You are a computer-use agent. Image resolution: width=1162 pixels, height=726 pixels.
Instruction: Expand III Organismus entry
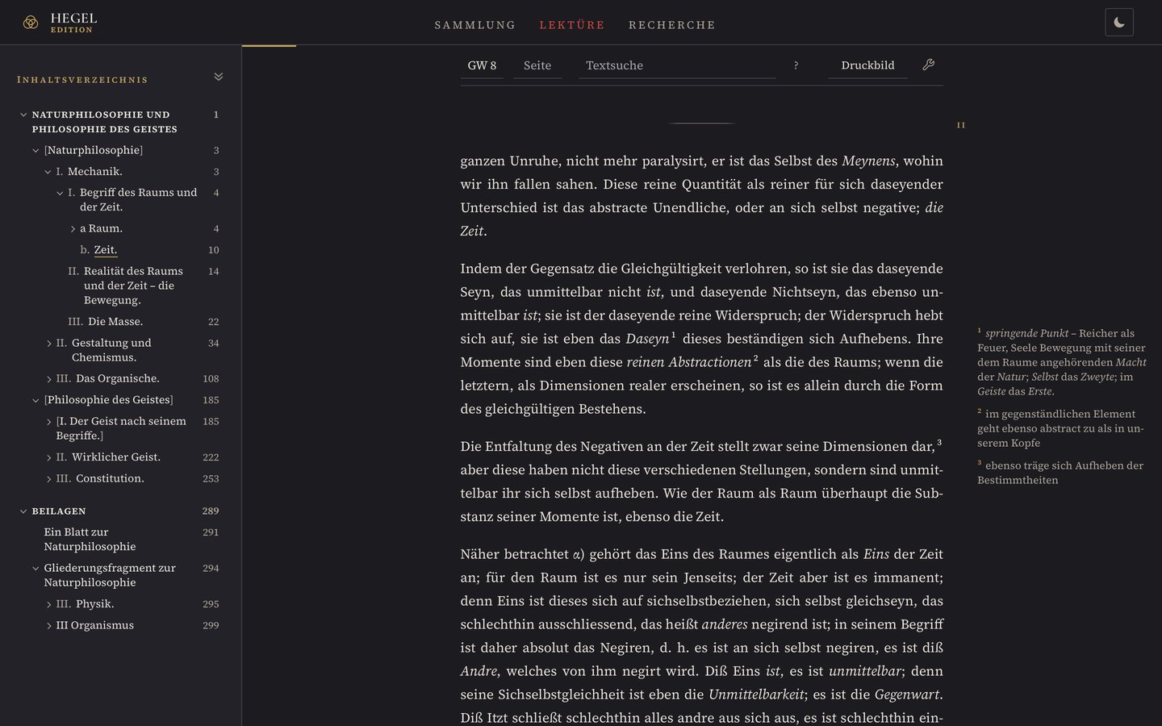pyautogui.click(x=48, y=626)
